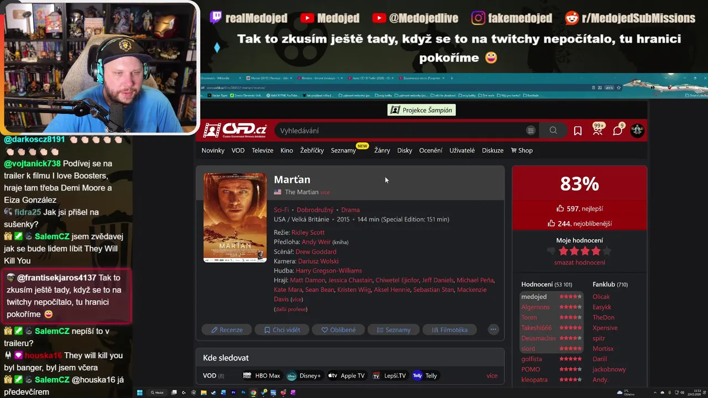Open director Ridley Scott link
708x398 pixels.
(308, 233)
